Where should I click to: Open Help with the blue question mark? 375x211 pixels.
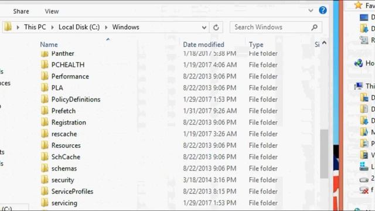[323, 11]
